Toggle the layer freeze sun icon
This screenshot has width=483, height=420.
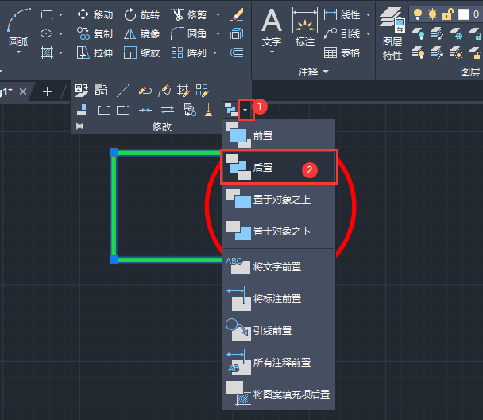click(432, 14)
